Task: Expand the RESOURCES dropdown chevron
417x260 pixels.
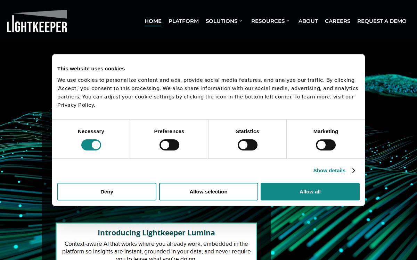Action: coord(288,21)
